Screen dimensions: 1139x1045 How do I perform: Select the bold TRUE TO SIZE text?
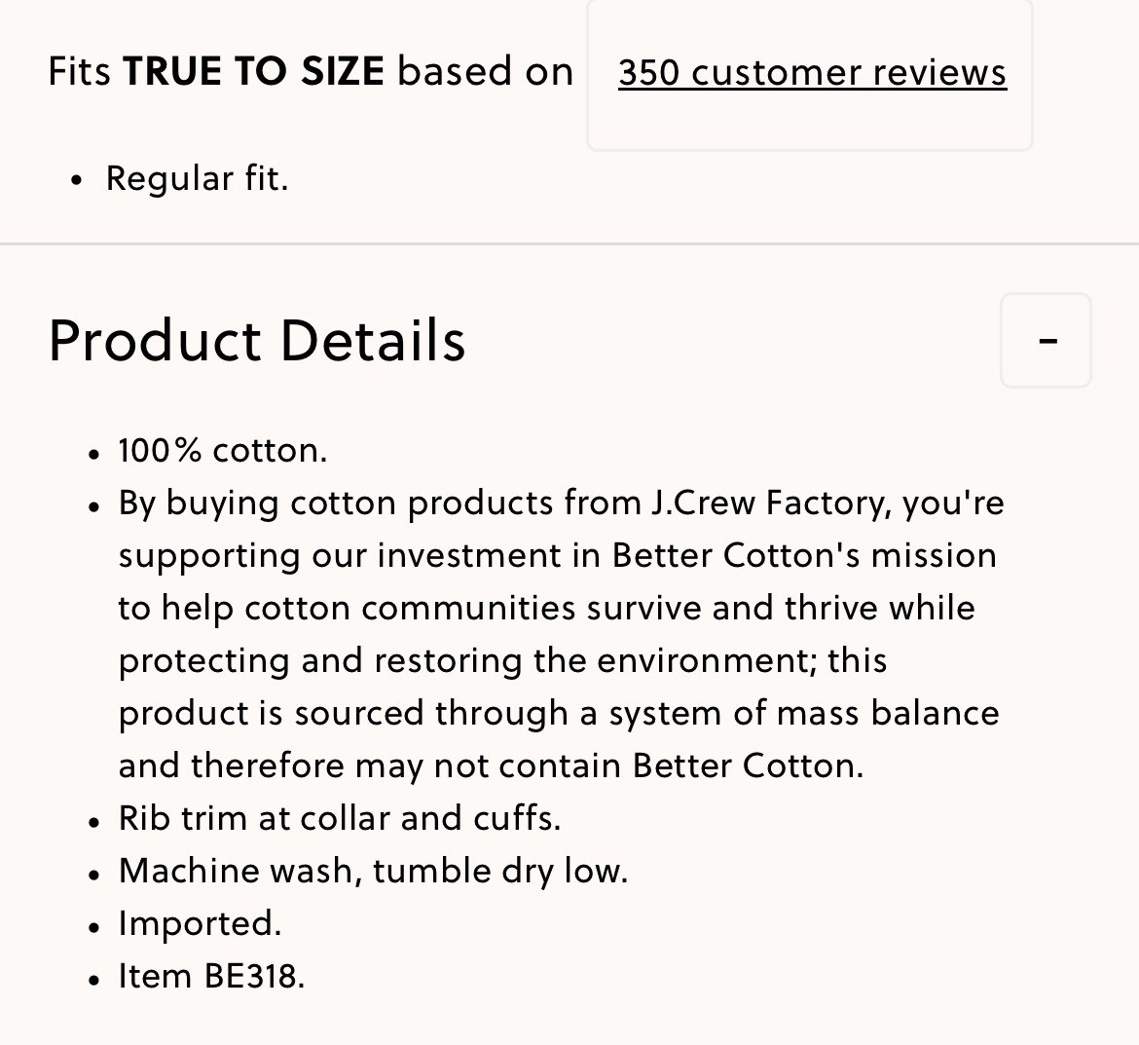point(253,71)
